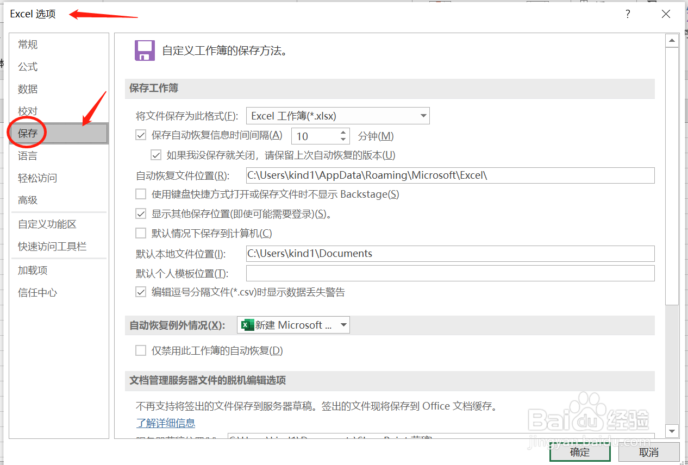
Task: Click the scrollbar up arrow
Action: pyautogui.click(x=672, y=40)
